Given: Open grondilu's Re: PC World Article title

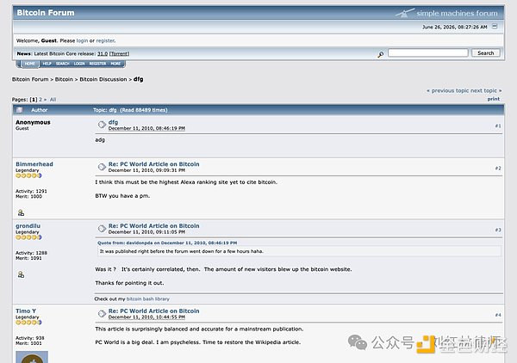Looking at the screenshot, I should tap(154, 226).
